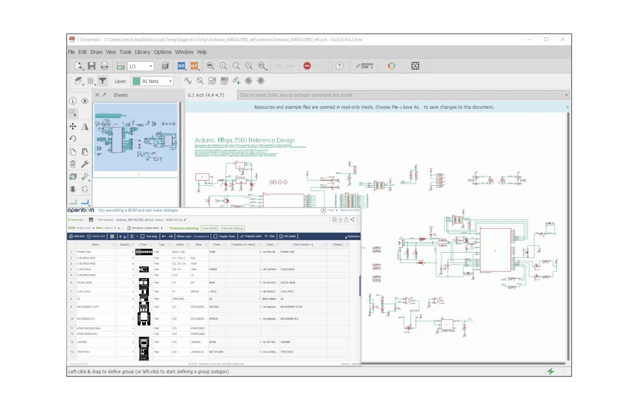626x409 pixels.
Task: Click the orange ULP icon
Action: pyautogui.click(x=194, y=66)
